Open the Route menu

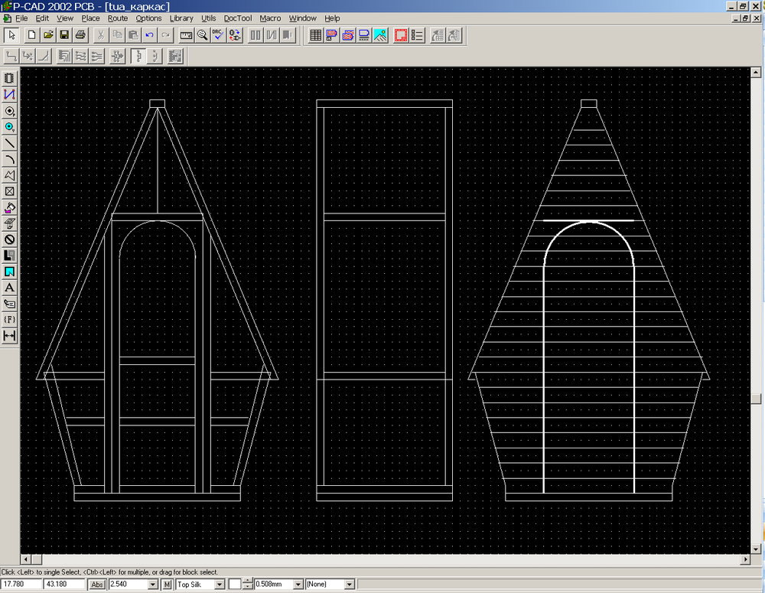click(x=117, y=18)
